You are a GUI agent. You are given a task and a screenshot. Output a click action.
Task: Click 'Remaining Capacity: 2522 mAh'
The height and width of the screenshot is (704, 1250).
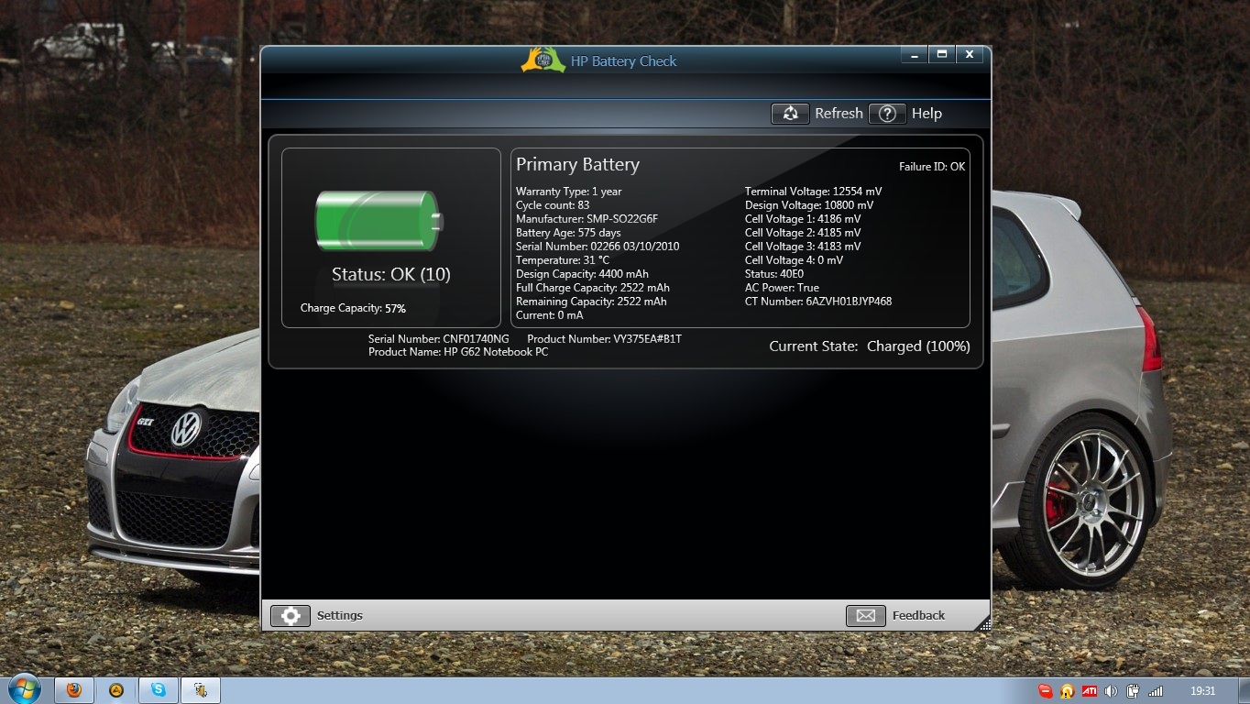pos(591,302)
